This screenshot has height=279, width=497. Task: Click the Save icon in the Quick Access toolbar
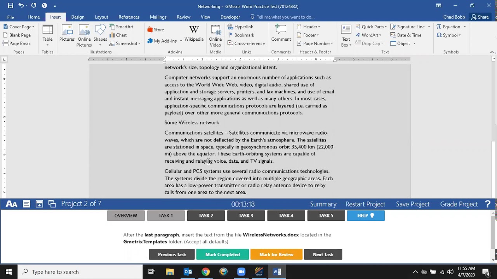click(x=10, y=6)
